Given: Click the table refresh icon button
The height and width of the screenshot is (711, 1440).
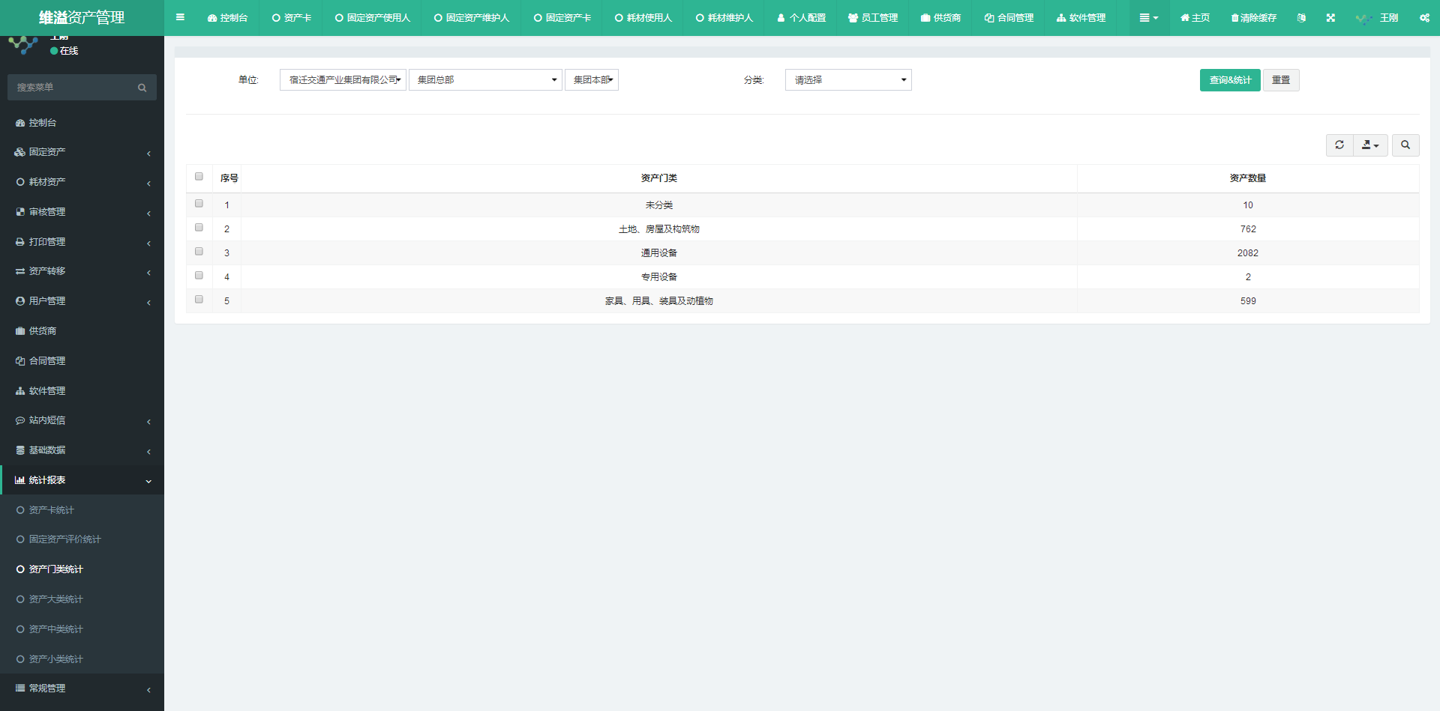Looking at the screenshot, I should [x=1339, y=145].
